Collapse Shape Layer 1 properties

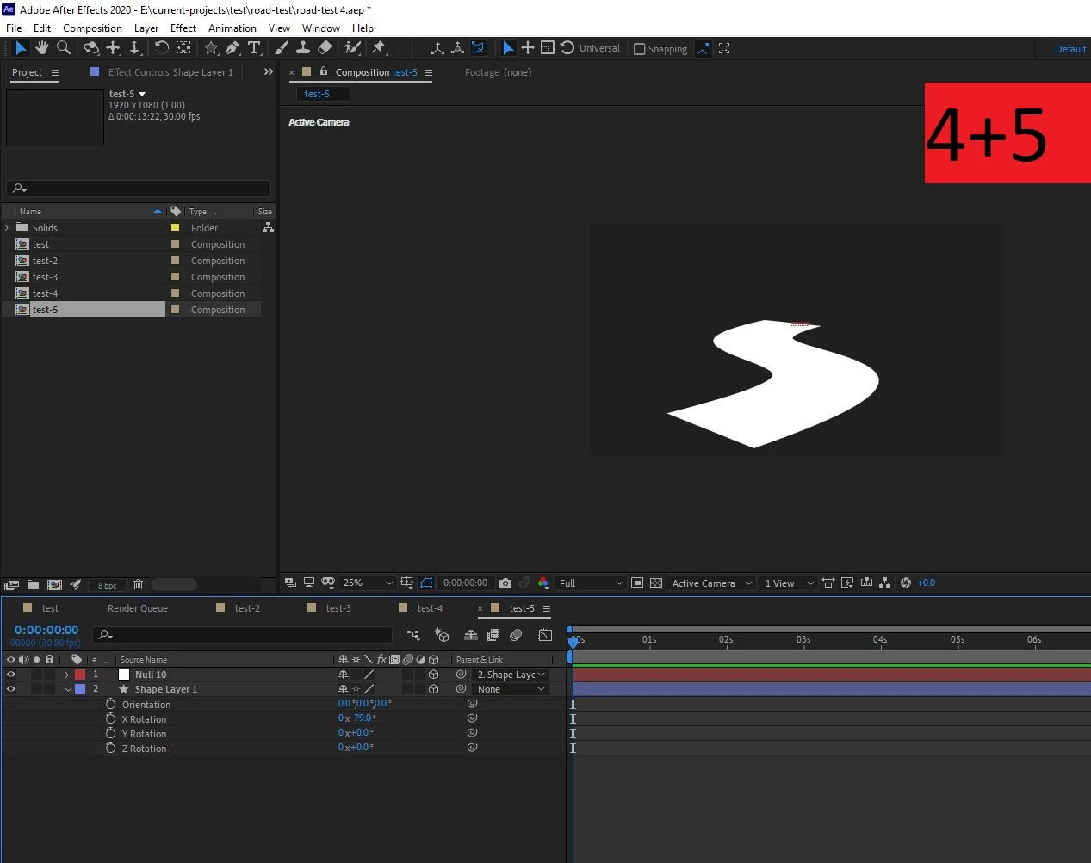(x=68, y=689)
